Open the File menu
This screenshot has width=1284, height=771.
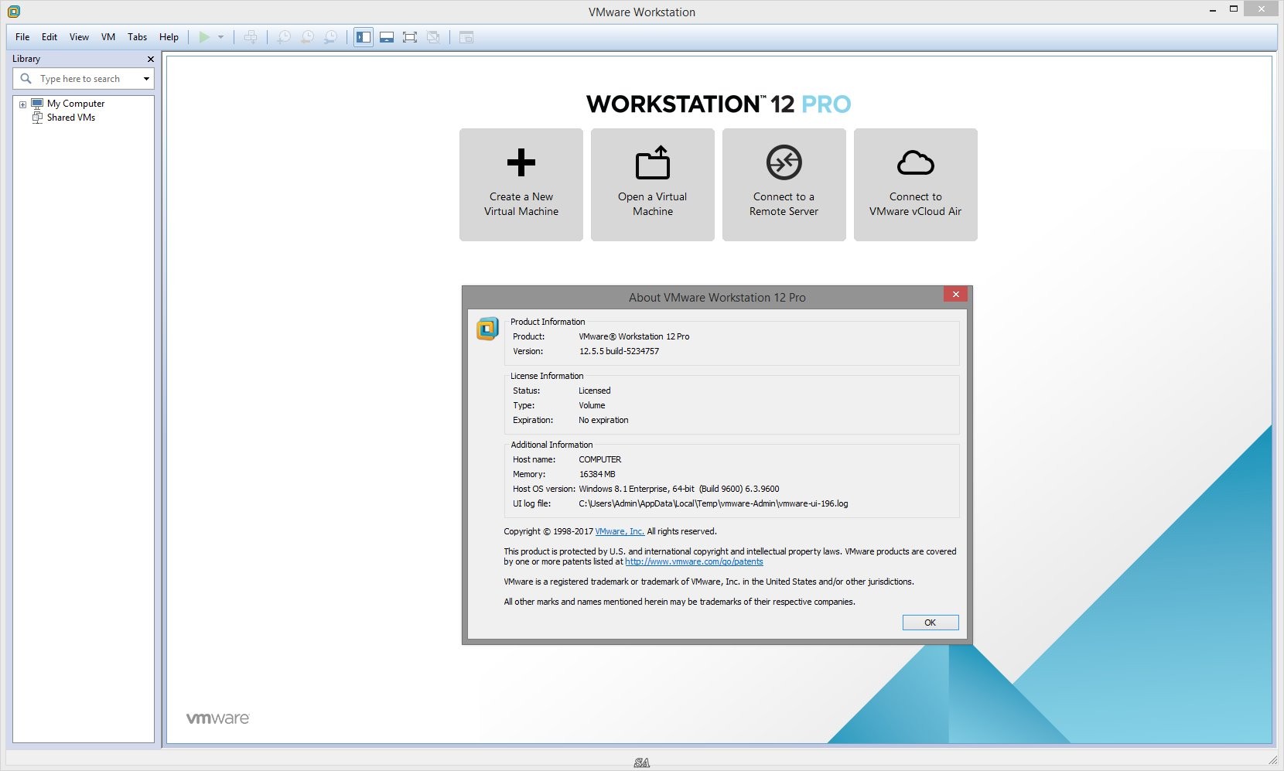click(22, 37)
